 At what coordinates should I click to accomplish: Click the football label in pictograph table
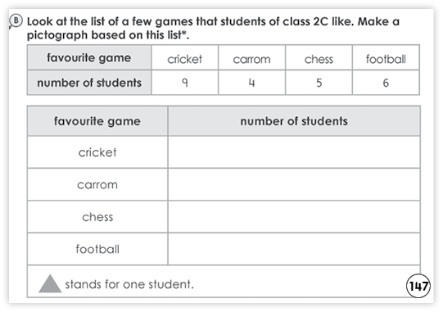point(97,249)
